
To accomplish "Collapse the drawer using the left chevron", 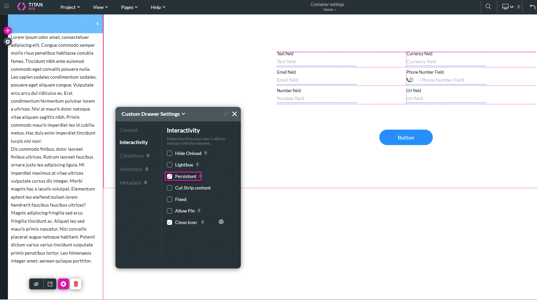I will (x=98, y=24).
